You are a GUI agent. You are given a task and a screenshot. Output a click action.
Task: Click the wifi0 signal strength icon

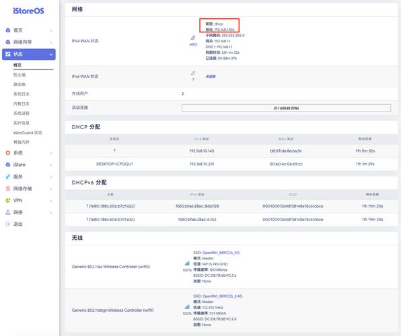click(187, 263)
